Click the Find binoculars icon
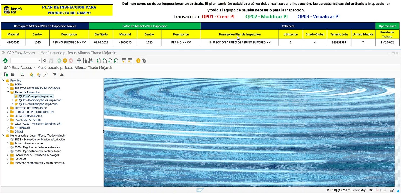The image size is (401, 194). (x=85, y=61)
